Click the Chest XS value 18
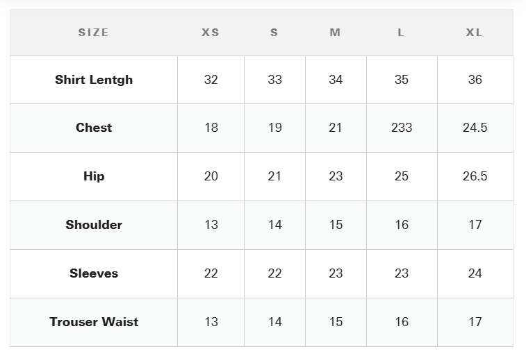This screenshot has height=356, width=526. [211, 128]
